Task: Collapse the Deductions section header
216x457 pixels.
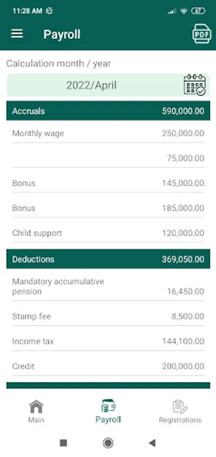Action: click(108, 259)
